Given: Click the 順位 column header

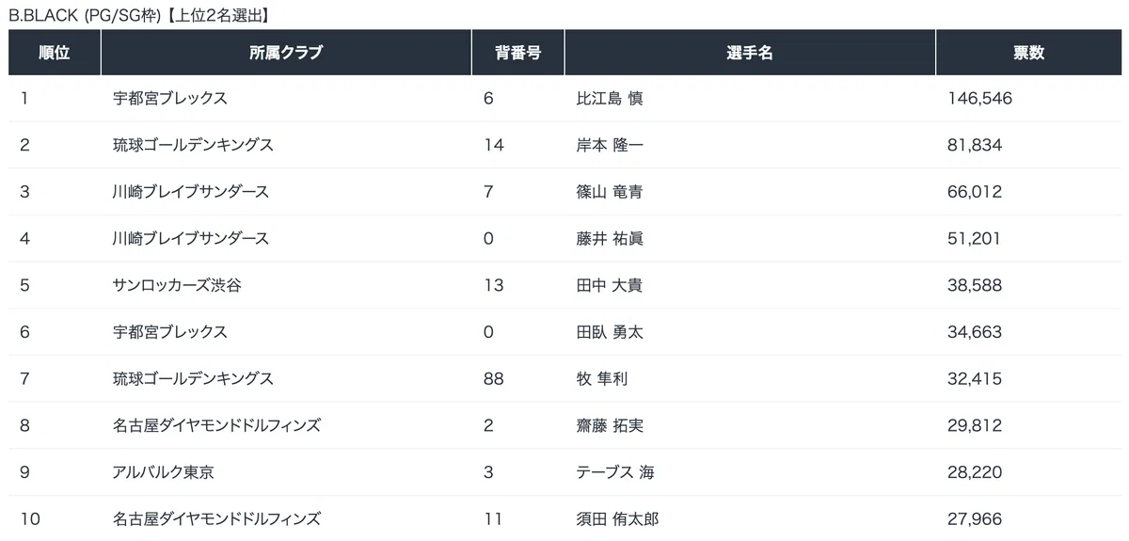Looking at the screenshot, I should point(55,53).
